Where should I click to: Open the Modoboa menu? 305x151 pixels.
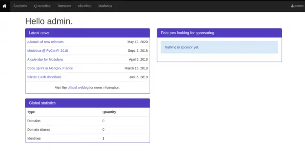click(x=105, y=6)
